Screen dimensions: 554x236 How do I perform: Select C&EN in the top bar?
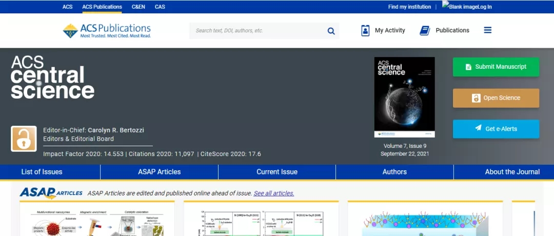pyautogui.click(x=138, y=7)
